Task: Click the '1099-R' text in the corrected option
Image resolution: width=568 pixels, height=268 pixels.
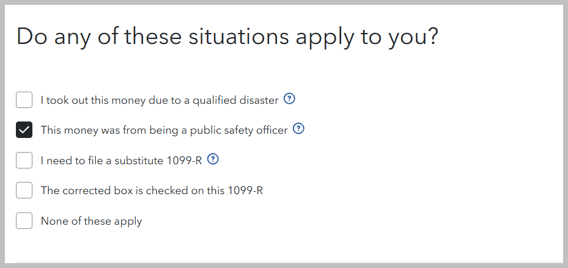Action: (x=245, y=190)
